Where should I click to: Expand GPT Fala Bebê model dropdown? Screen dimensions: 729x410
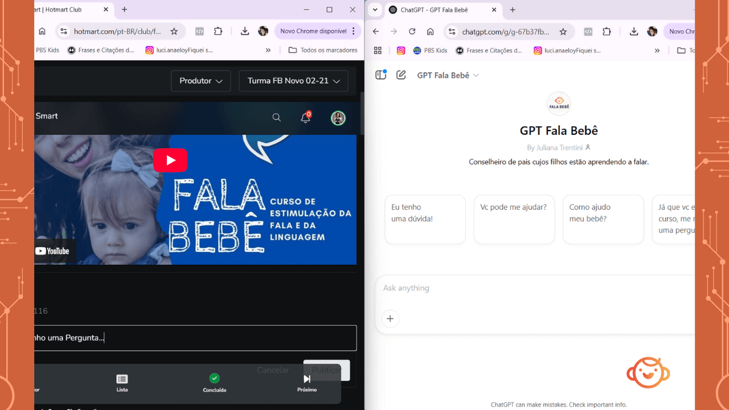click(448, 75)
